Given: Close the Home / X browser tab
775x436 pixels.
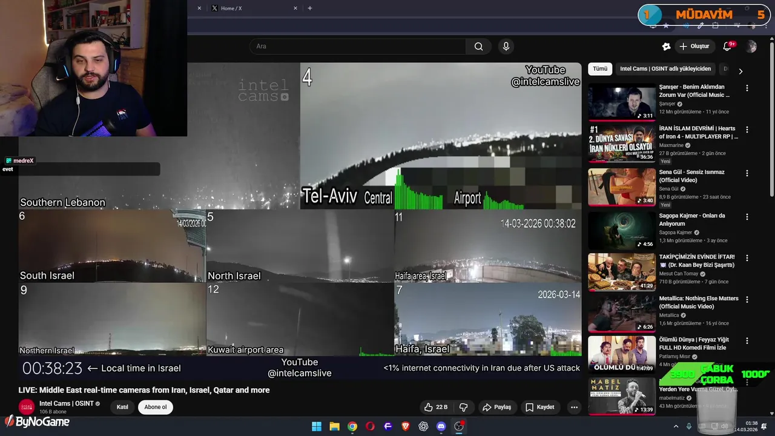Looking at the screenshot, I should (295, 8).
